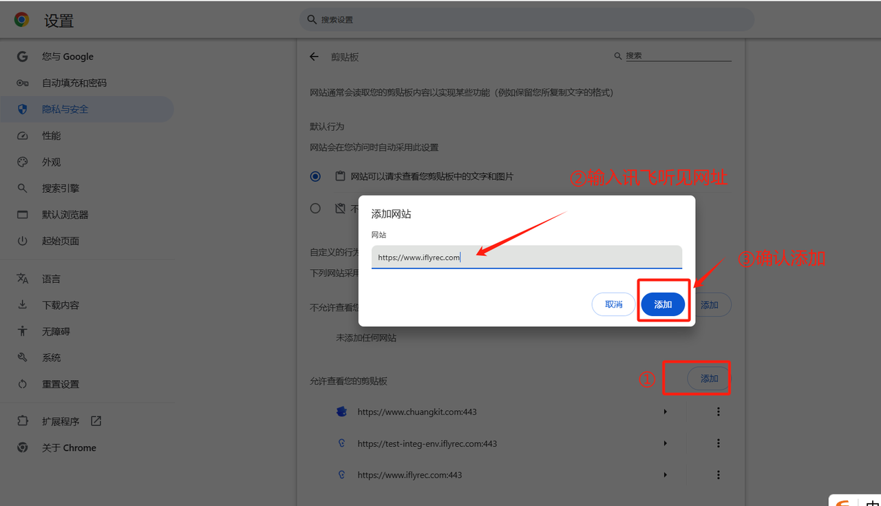Image resolution: width=881 pixels, height=506 pixels.
Task: Click the favicon of www.iflyrec.com:443
Action: pyautogui.click(x=341, y=475)
